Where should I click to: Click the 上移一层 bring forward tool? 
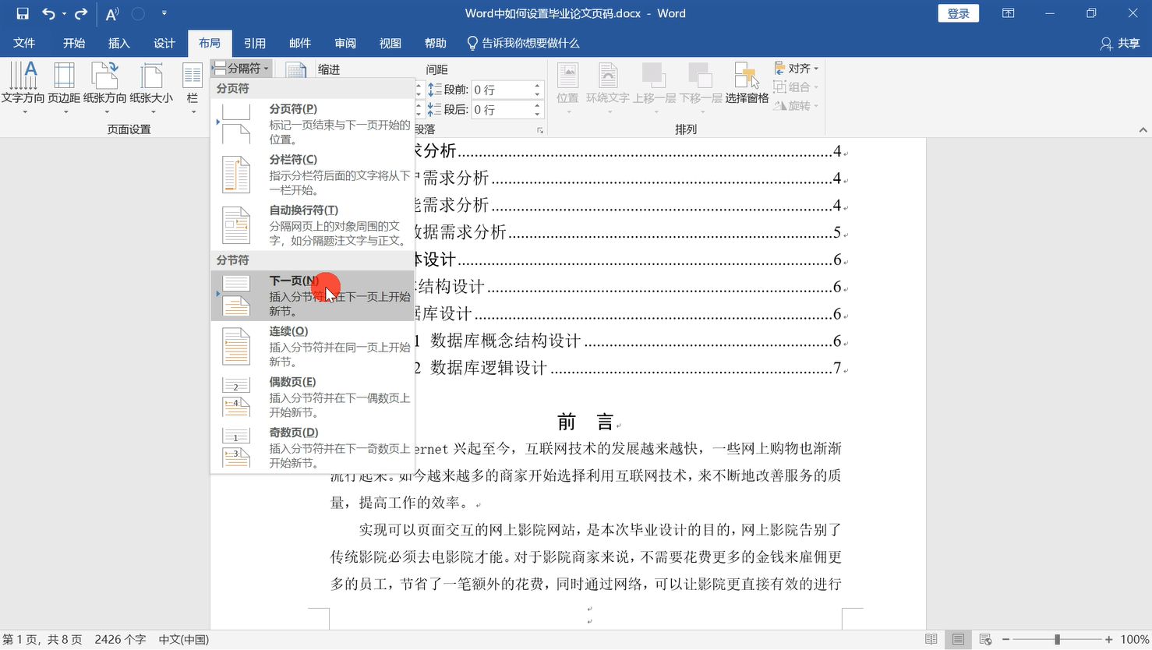click(x=654, y=87)
